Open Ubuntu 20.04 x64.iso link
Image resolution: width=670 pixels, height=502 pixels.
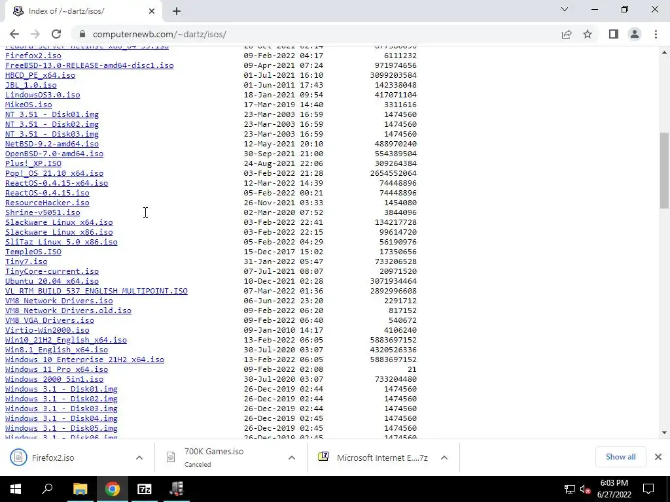52,281
